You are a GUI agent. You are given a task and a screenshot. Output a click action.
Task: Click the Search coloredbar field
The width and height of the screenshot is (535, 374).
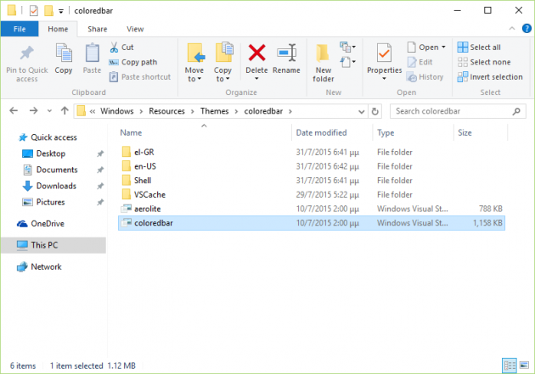pos(457,111)
